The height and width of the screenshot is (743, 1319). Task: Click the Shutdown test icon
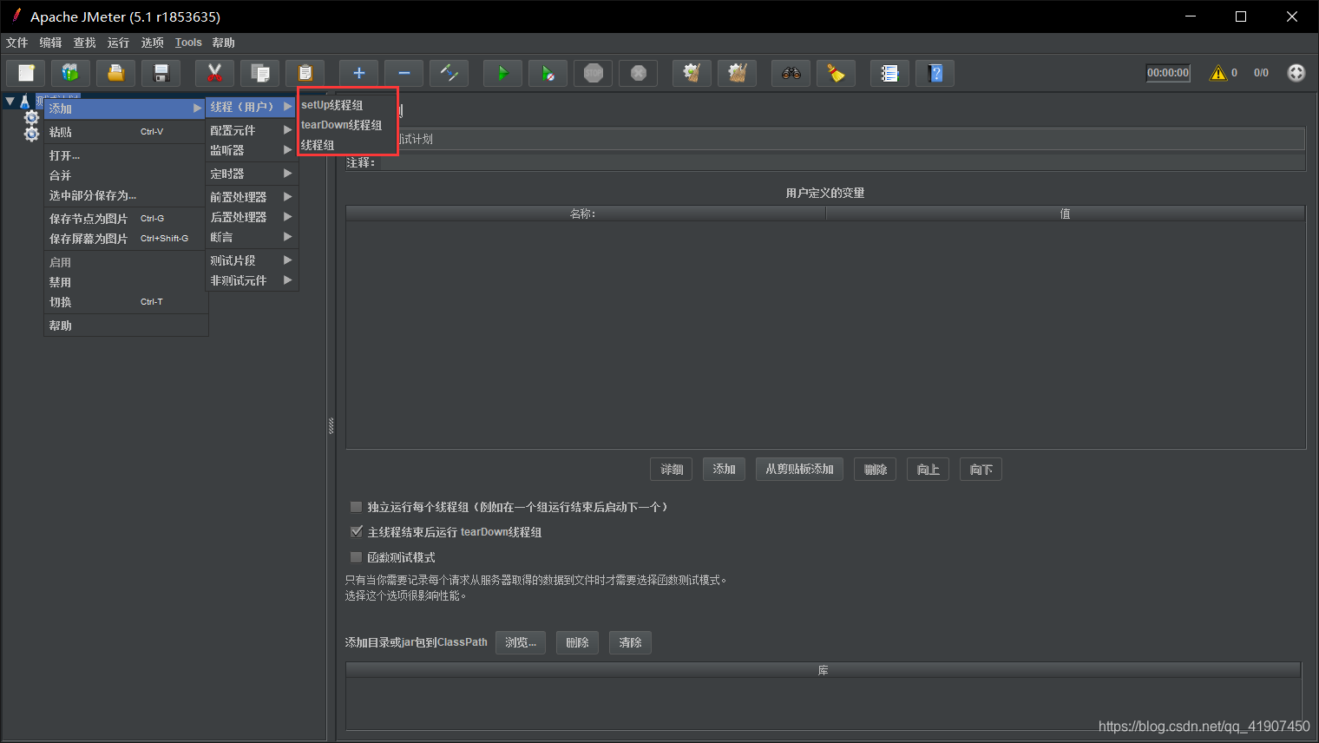pyautogui.click(x=639, y=73)
